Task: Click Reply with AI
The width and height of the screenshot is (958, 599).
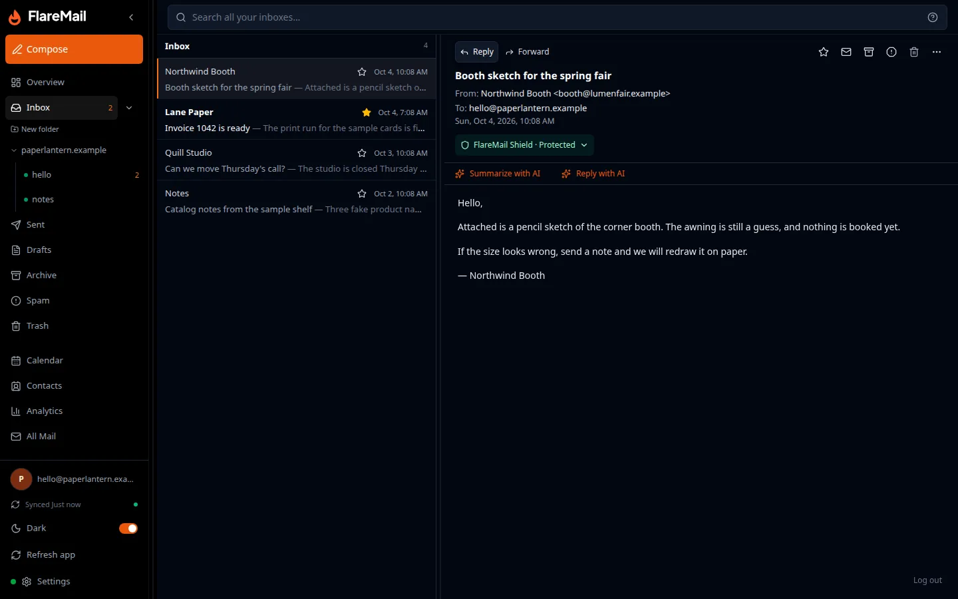Action: [x=593, y=174]
